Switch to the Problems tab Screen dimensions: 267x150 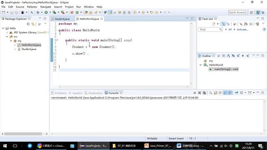coord(59,93)
